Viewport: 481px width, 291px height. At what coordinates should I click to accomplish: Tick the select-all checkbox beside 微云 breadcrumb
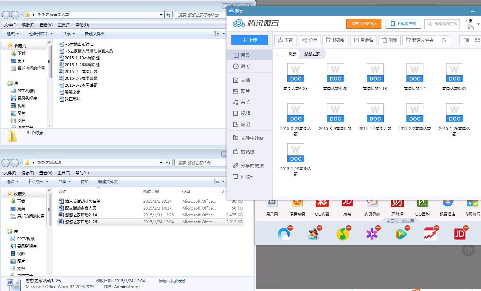pos(280,54)
